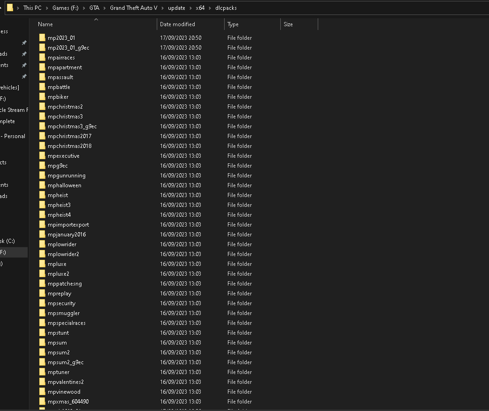Click the mptuner folder icon

42,372
